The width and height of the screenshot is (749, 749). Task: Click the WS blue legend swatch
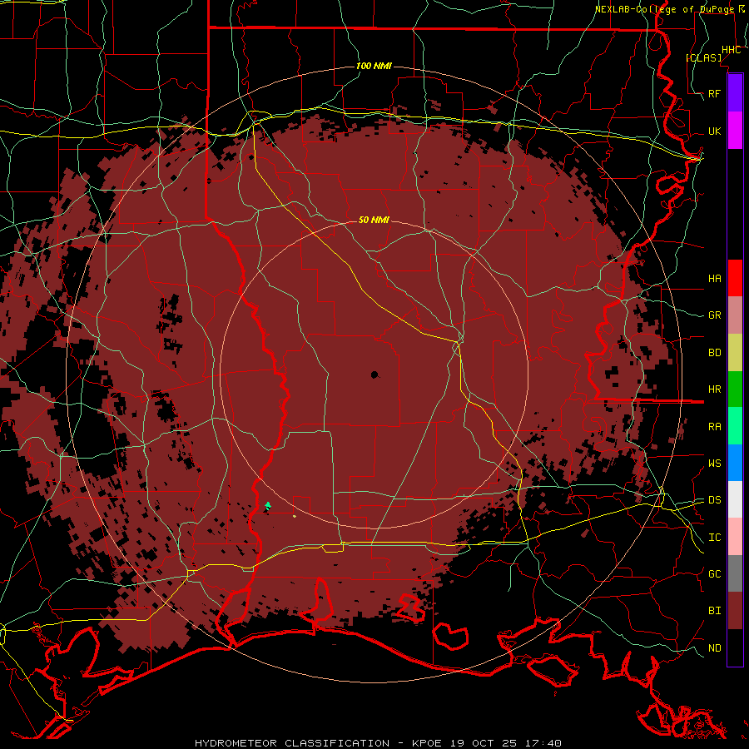[x=735, y=463]
